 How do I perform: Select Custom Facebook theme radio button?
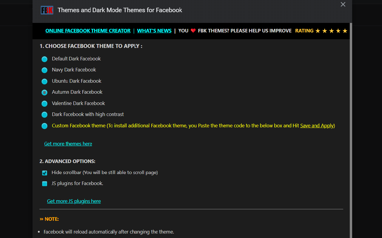44,126
